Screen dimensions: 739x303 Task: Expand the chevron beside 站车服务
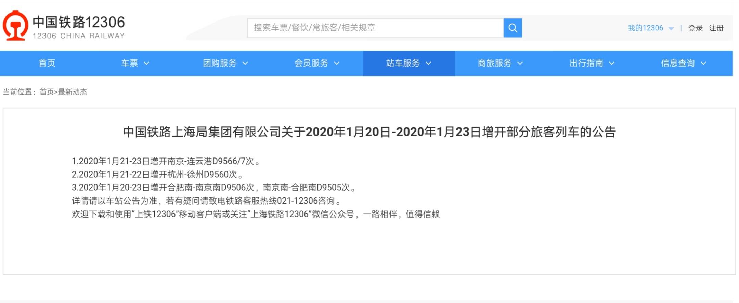(428, 63)
